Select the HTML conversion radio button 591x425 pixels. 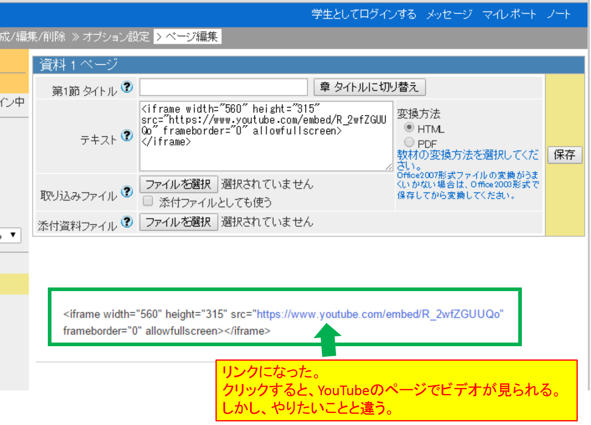[x=409, y=127]
